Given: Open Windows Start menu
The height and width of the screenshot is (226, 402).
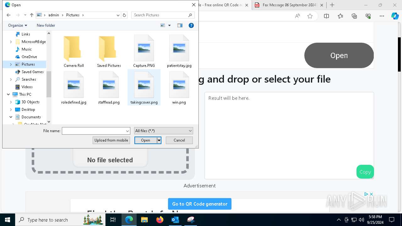Looking at the screenshot, I should click(x=8, y=220).
